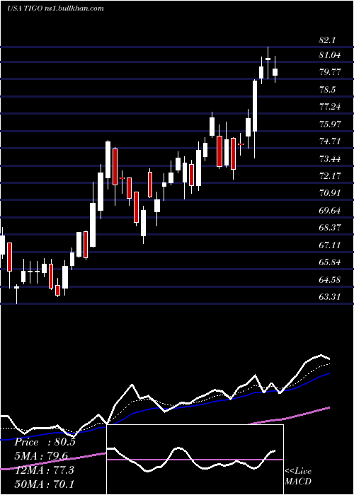Click the 79.77 price level label
Screen dimensions: 354x495
pos(330,72)
